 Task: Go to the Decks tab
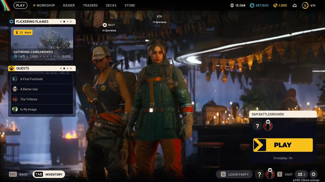(x=111, y=5)
